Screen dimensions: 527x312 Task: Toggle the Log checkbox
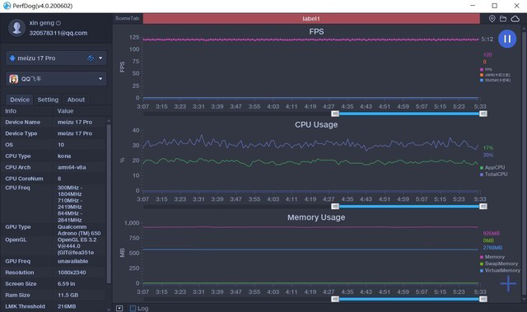pyautogui.click(x=133, y=309)
